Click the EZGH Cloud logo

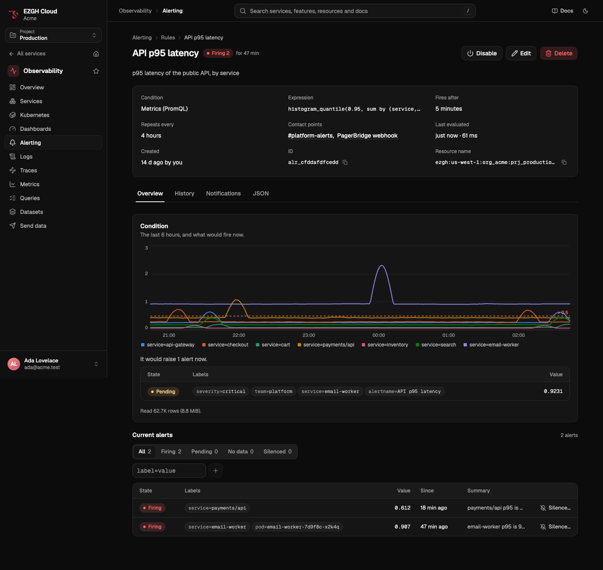click(13, 14)
